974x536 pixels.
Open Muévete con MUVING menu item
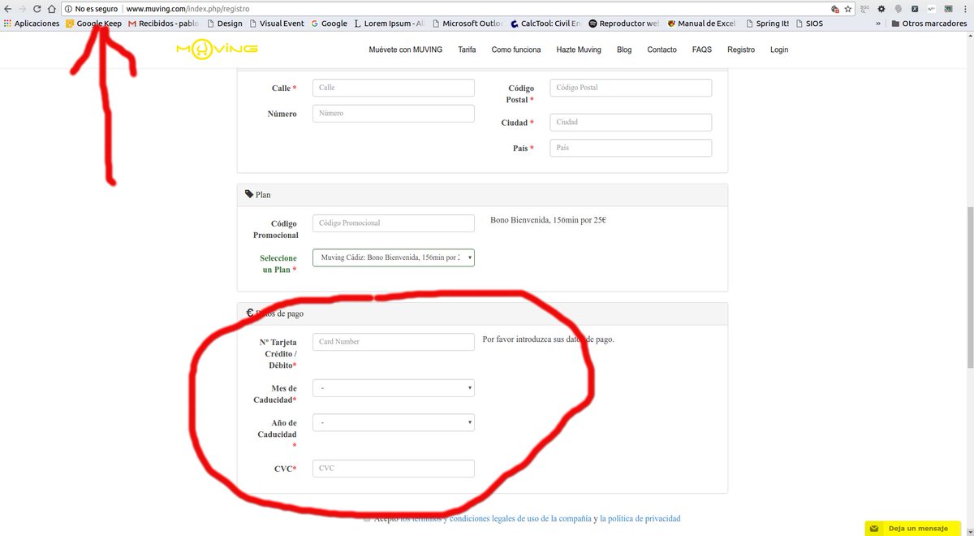[x=405, y=50]
